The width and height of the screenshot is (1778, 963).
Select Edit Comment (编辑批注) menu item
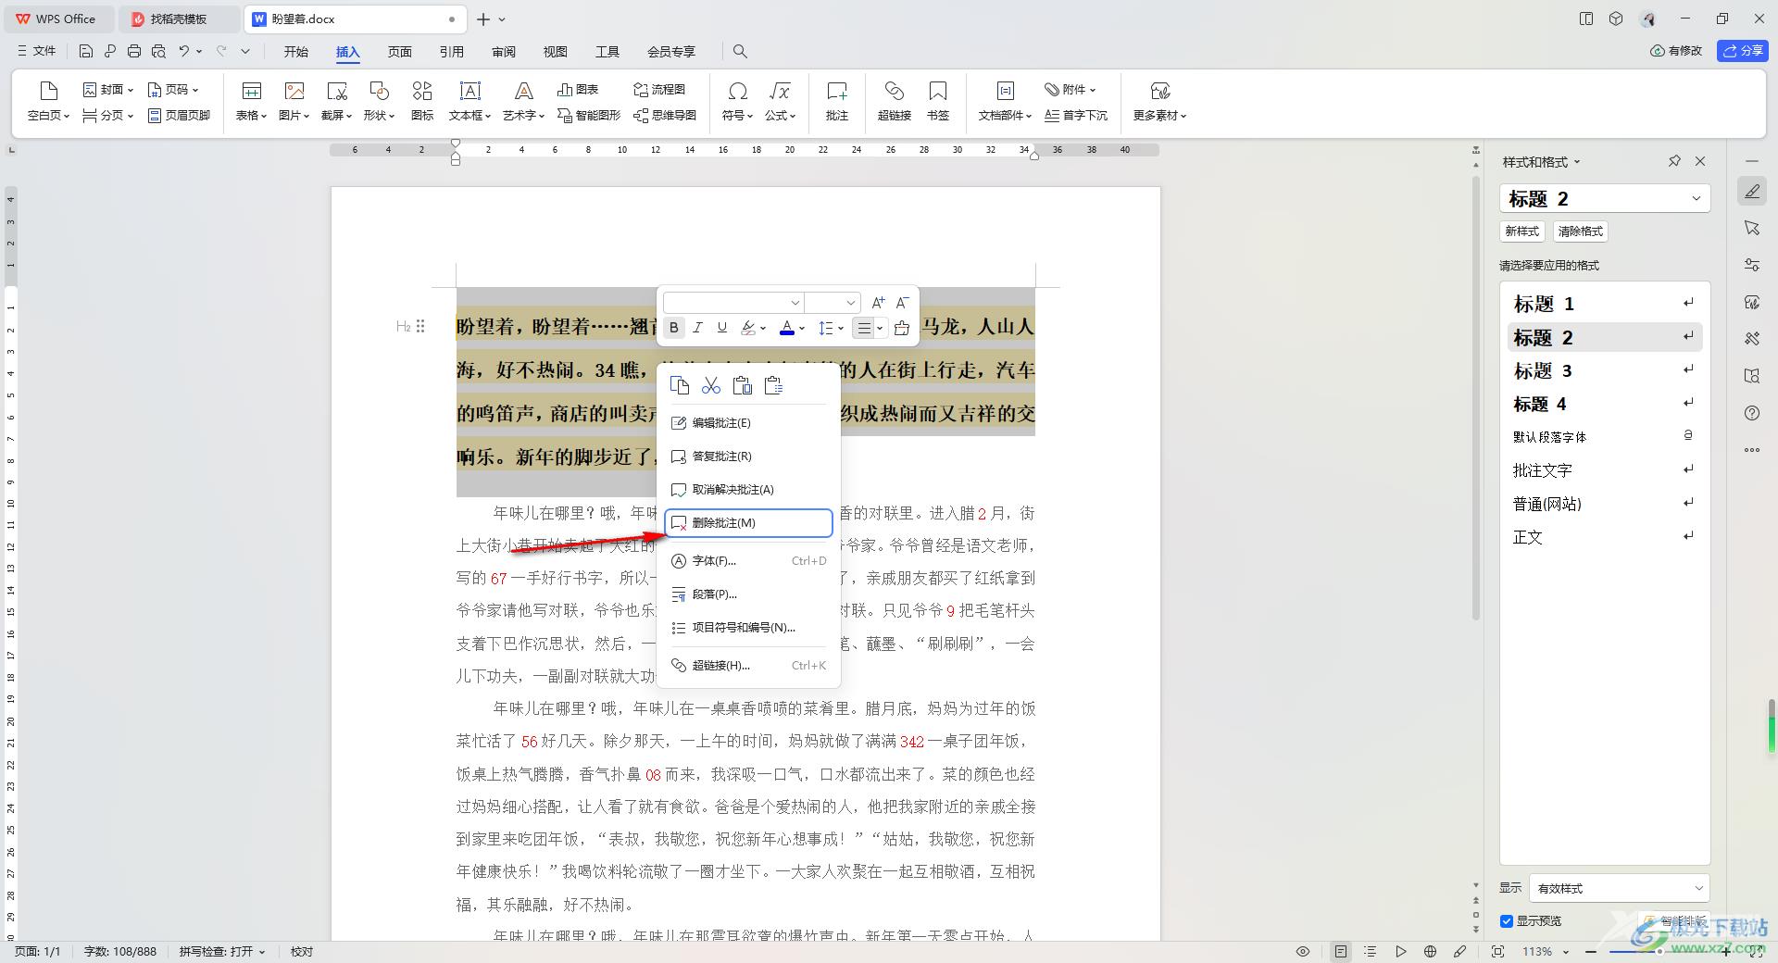pos(748,423)
